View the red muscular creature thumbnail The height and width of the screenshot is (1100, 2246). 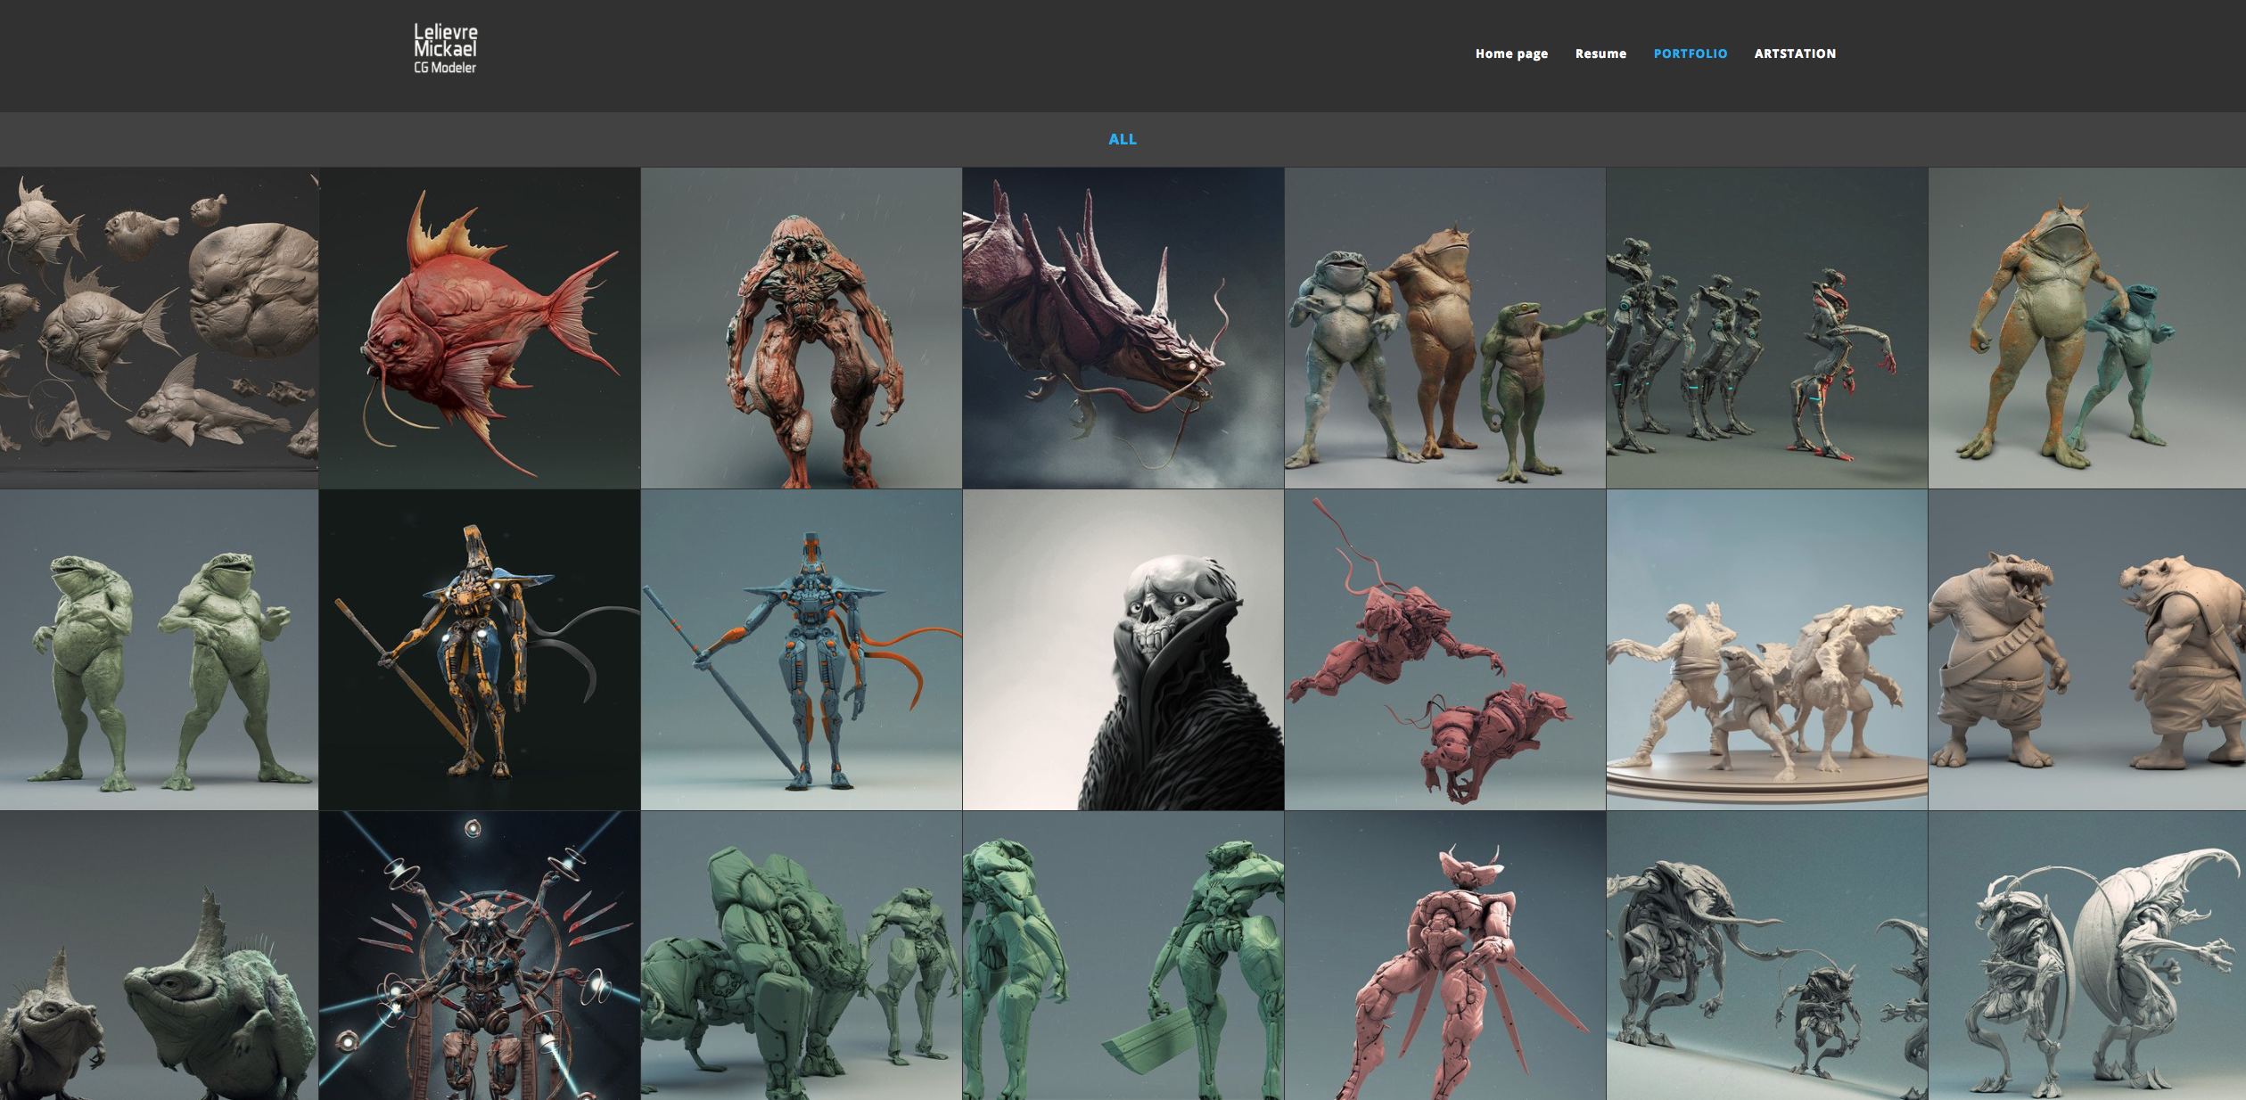click(801, 328)
